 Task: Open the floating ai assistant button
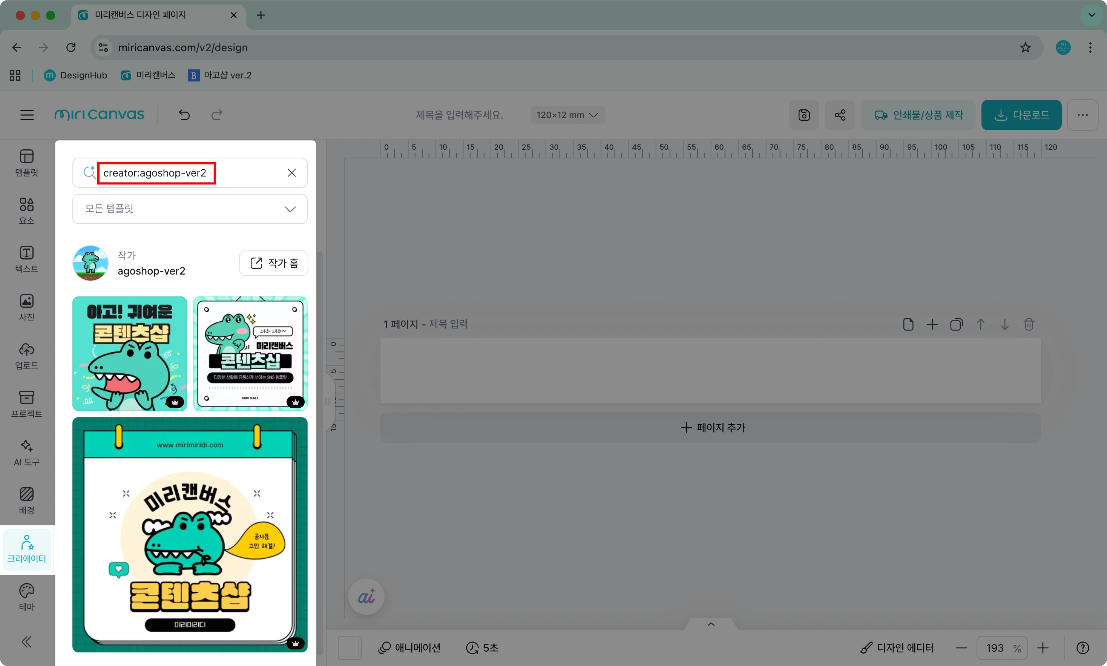point(366,597)
